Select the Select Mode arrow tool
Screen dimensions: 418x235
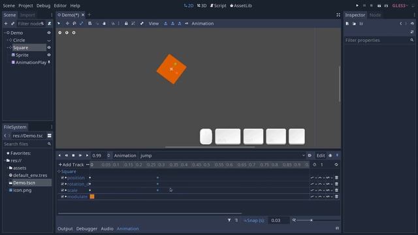click(x=59, y=23)
